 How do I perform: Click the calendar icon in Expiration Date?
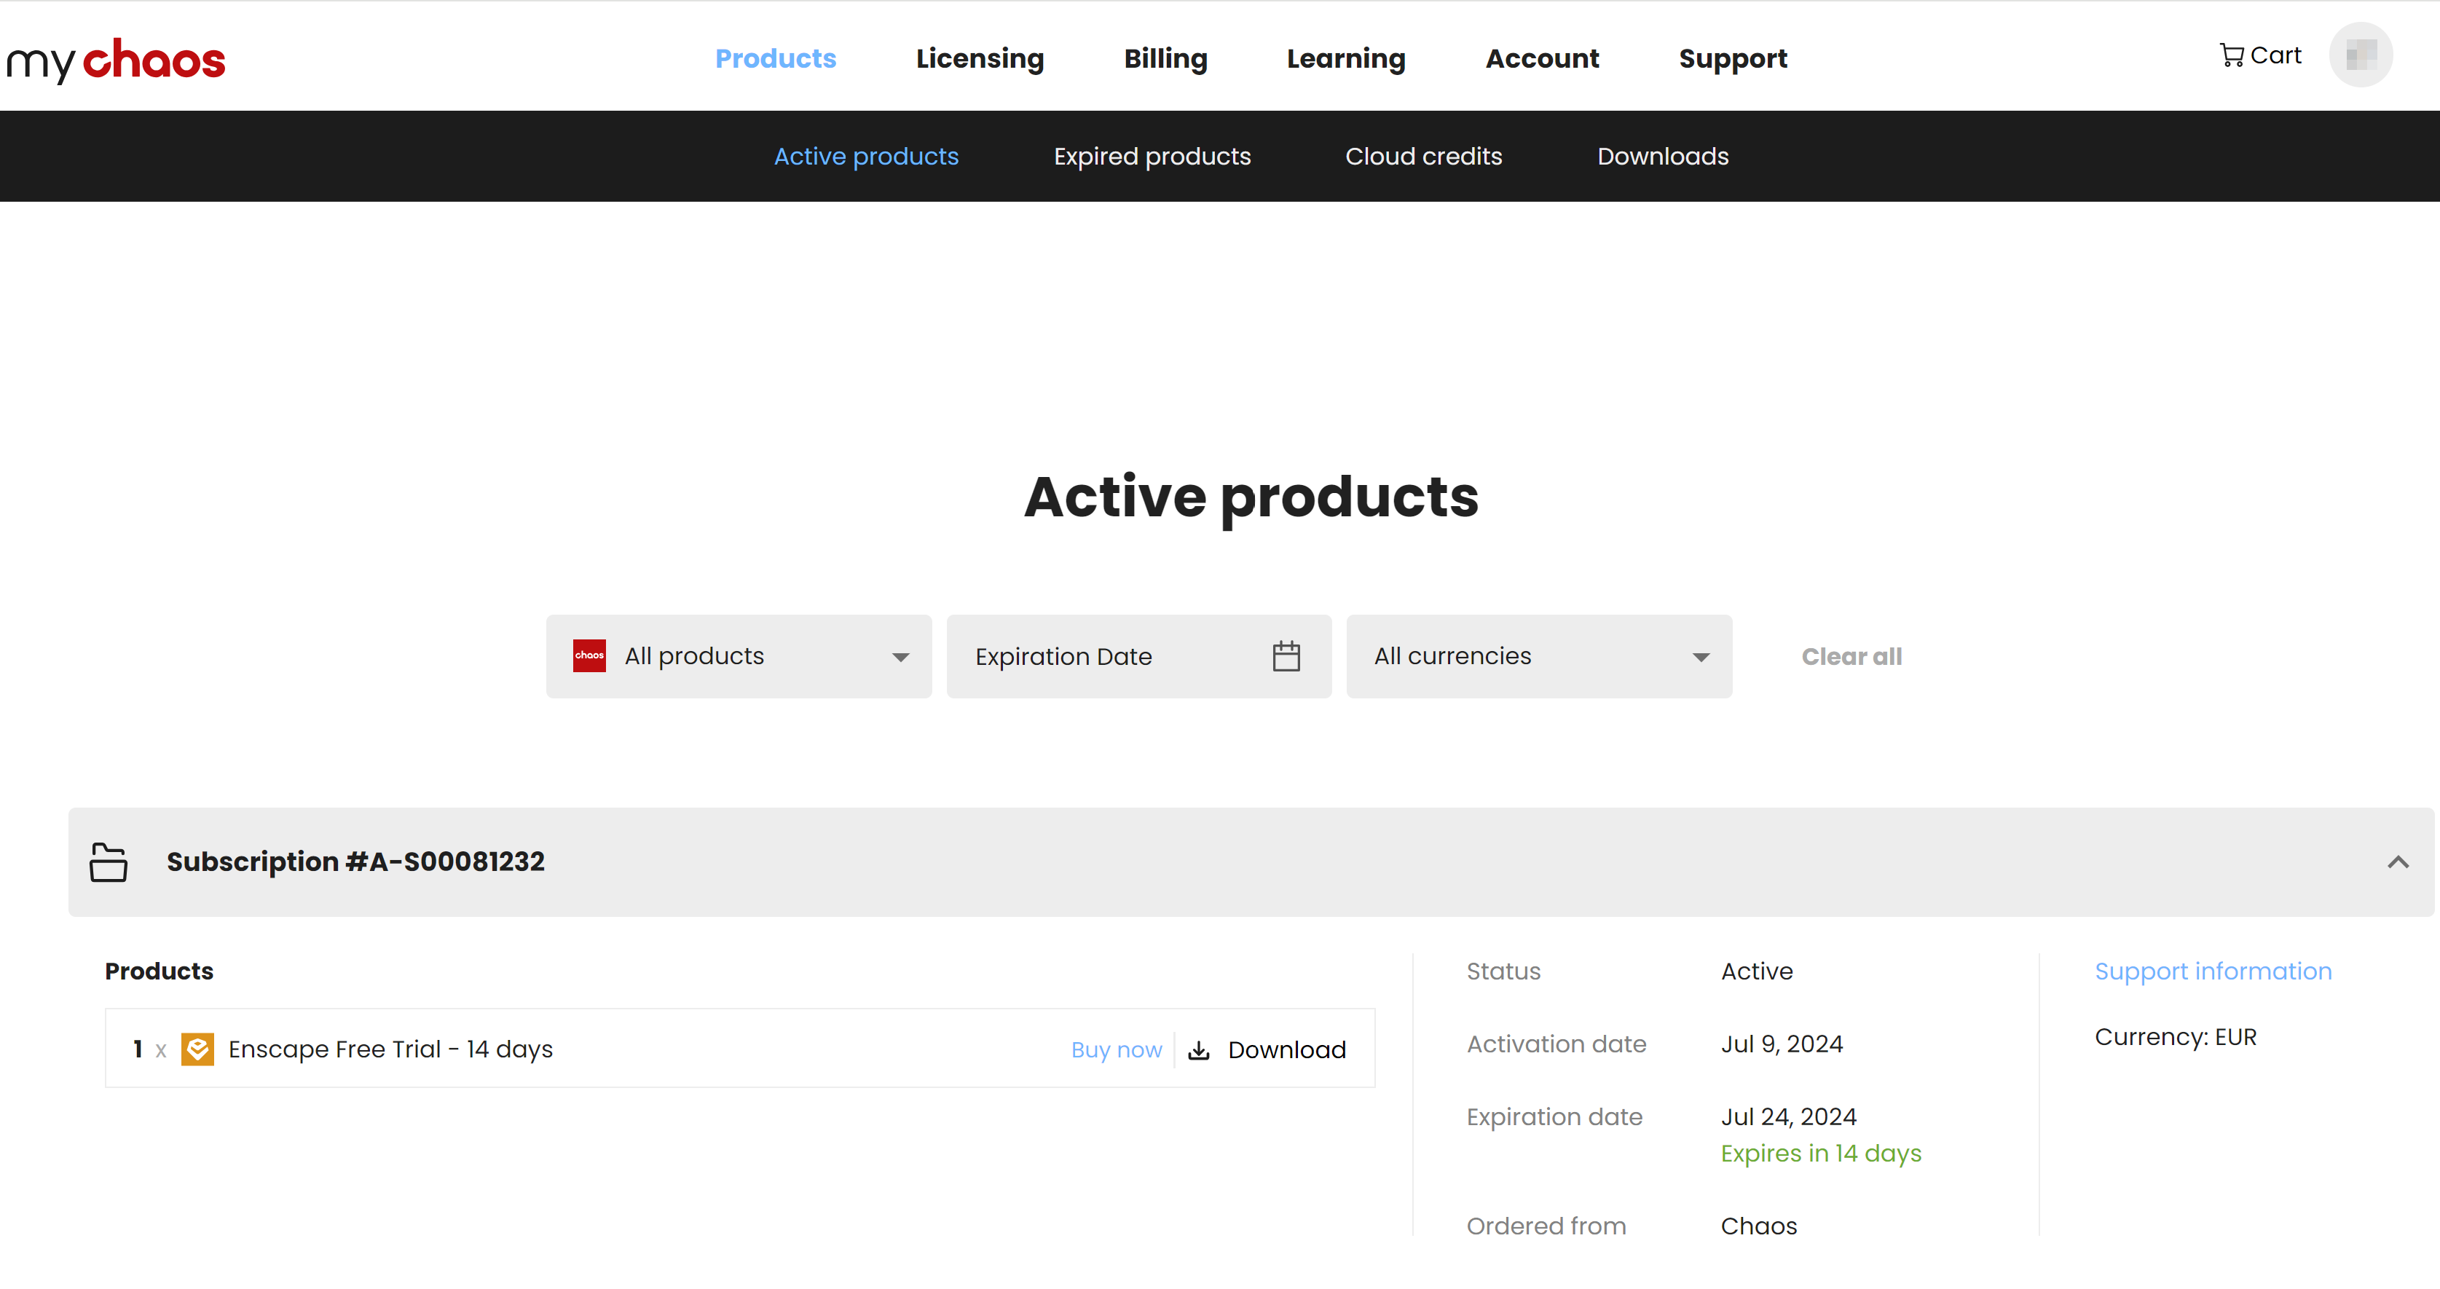(1286, 656)
